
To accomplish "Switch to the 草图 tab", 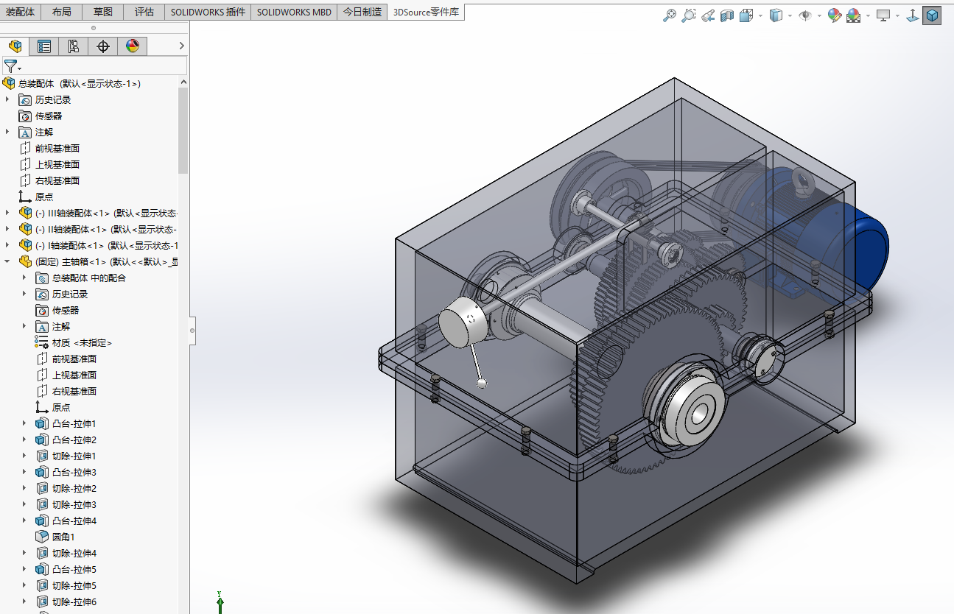I will click(x=102, y=12).
